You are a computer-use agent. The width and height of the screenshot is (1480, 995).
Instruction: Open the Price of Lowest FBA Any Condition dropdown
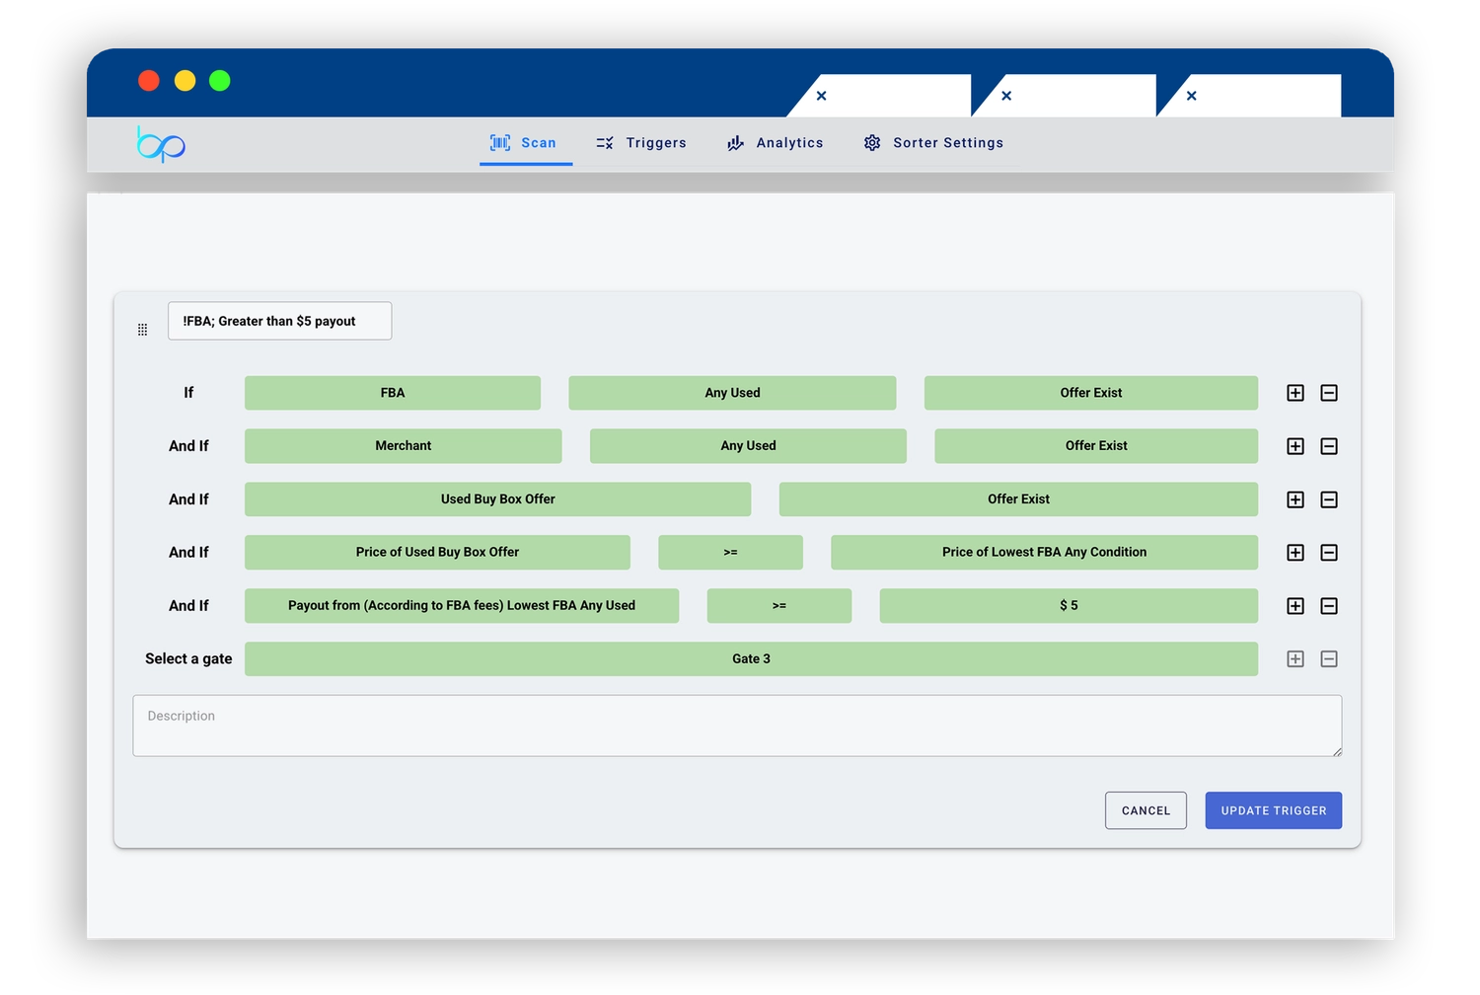pyautogui.click(x=1043, y=553)
